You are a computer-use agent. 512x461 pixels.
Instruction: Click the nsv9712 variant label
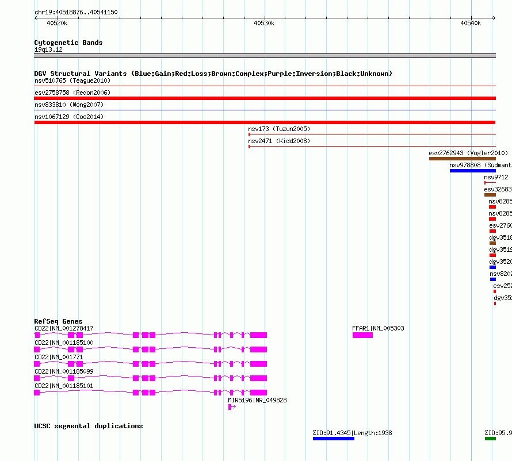point(496,177)
